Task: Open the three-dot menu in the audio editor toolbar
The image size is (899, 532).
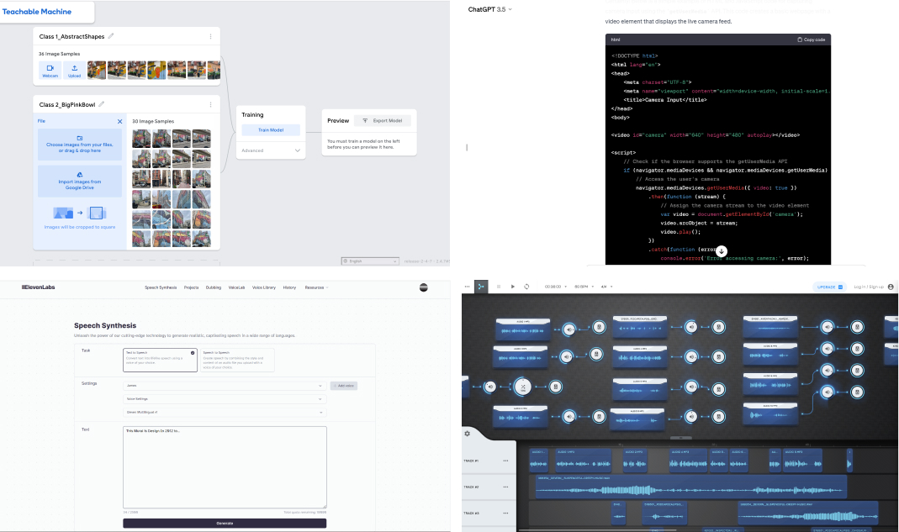Action: (468, 287)
